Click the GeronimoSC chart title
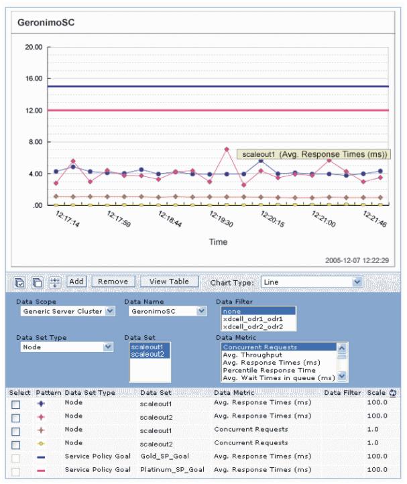 pos(46,23)
